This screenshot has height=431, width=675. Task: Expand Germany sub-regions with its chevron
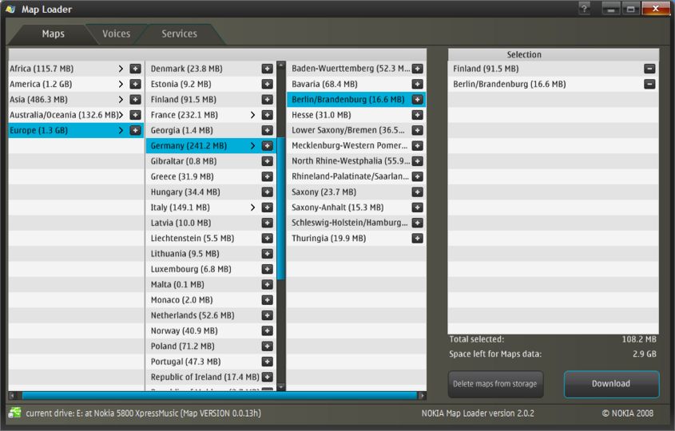[252, 146]
